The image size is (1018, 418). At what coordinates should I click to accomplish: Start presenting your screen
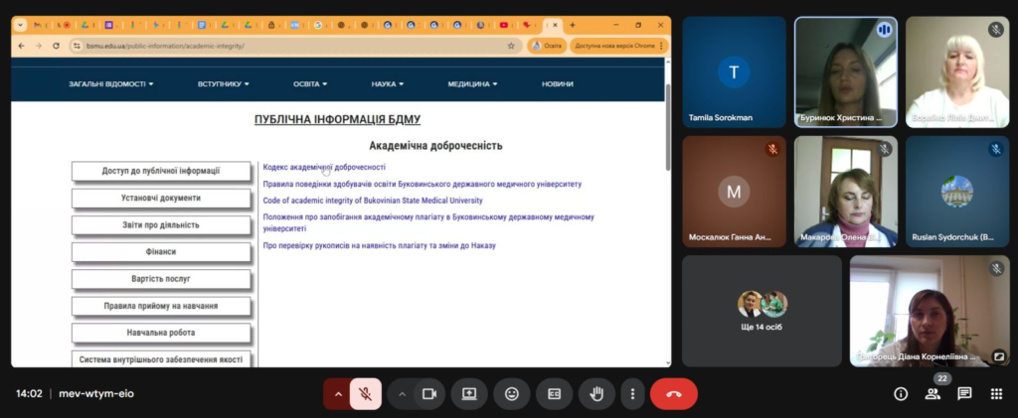click(x=469, y=393)
